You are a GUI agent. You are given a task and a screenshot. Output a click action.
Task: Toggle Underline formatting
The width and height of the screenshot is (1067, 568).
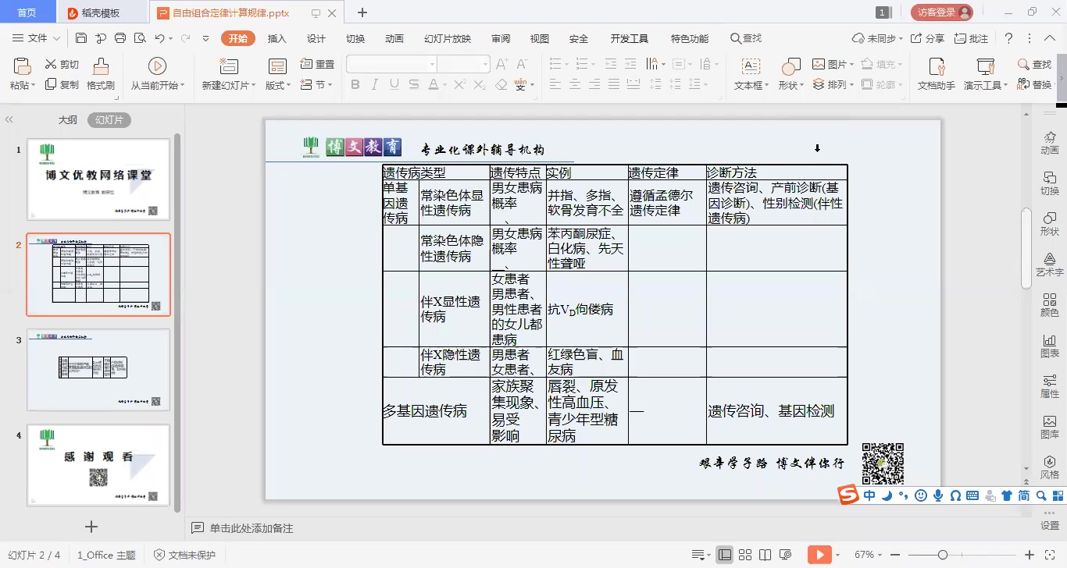pyautogui.click(x=394, y=84)
